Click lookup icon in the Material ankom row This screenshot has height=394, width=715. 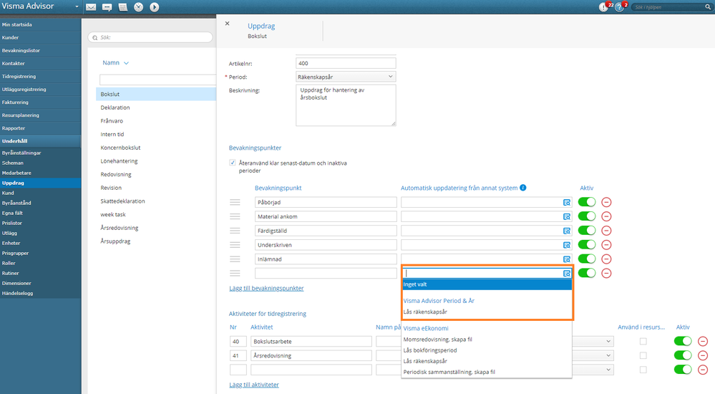(x=566, y=217)
